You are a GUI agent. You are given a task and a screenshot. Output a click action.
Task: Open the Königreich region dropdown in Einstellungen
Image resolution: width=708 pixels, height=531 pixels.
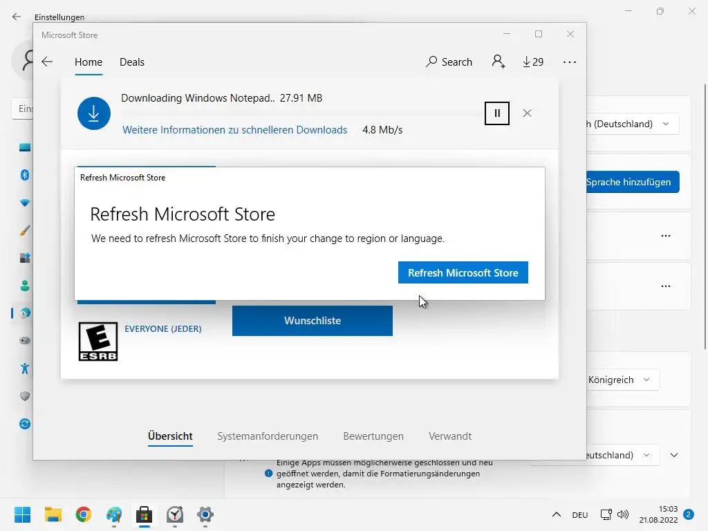click(x=623, y=380)
